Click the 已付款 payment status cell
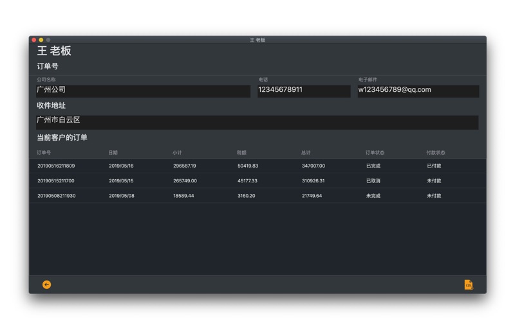 (434, 166)
